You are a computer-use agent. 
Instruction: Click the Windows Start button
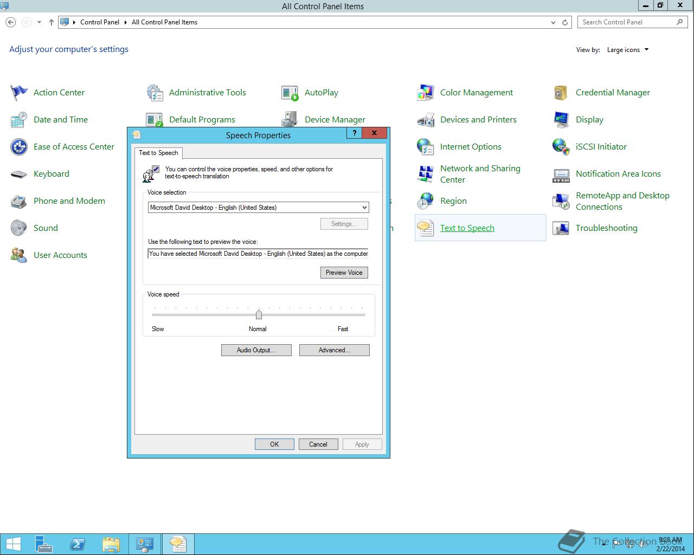point(13,544)
